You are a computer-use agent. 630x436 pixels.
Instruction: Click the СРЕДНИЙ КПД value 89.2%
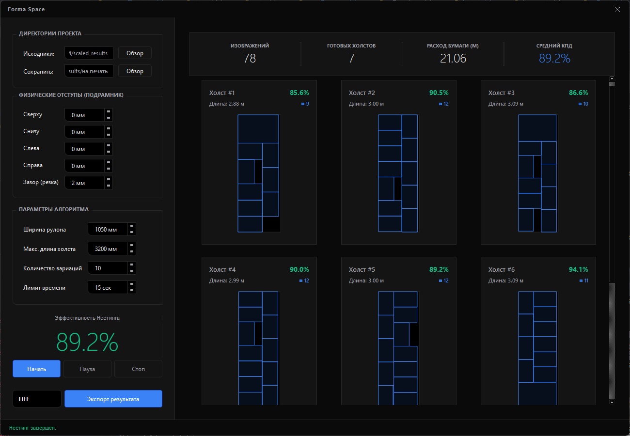(x=554, y=59)
